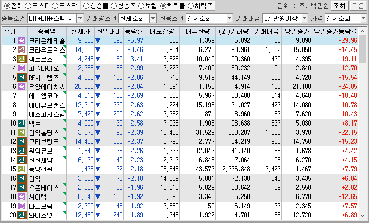Click the table scrollbar down arrow
Viewport: 369px width, 223px height.
point(363,215)
